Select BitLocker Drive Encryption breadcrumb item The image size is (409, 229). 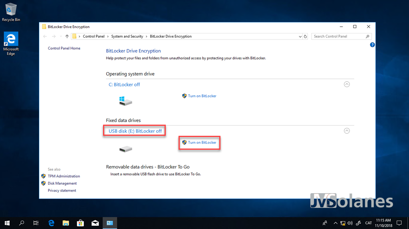(x=171, y=36)
